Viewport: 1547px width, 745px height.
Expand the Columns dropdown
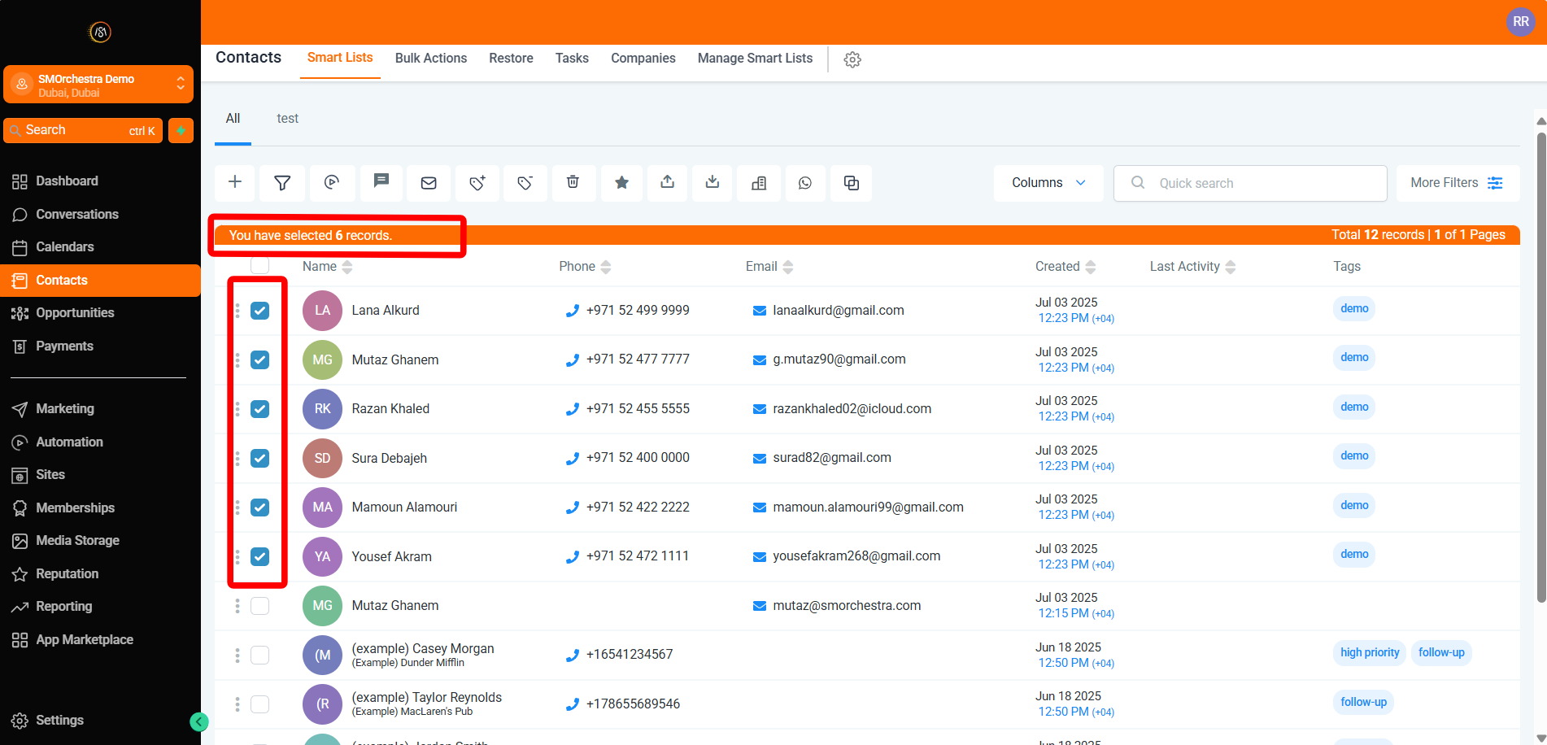click(x=1048, y=183)
